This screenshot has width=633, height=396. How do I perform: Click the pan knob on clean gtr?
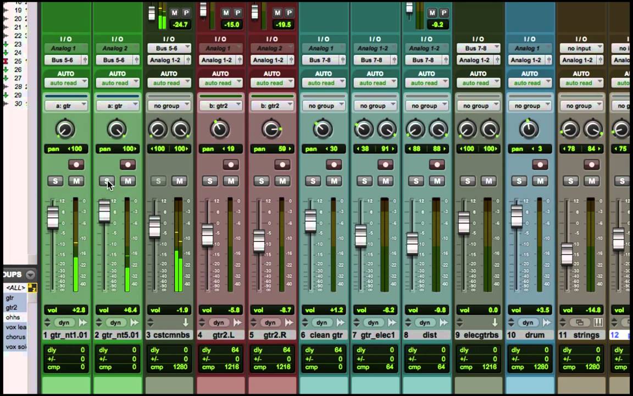click(323, 129)
